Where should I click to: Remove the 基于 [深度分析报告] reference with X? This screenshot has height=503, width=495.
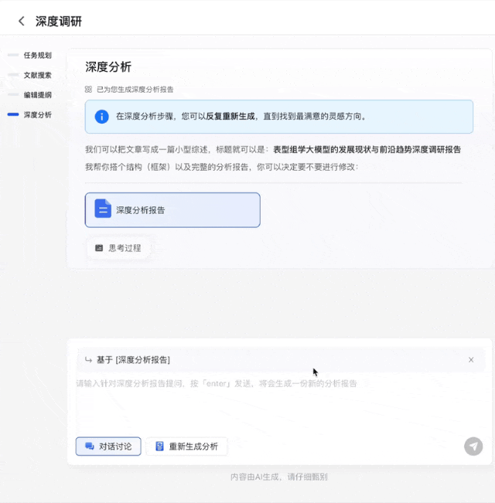pyautogui.click(x=471, y=360)
